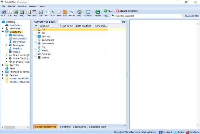Viewport: 200px width, 134px height.
Task: Collapse the Questo PC tree node
Action: click(3, 32)
